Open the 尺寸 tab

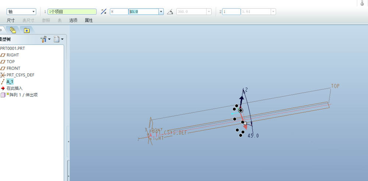click(x=11, y=21)
